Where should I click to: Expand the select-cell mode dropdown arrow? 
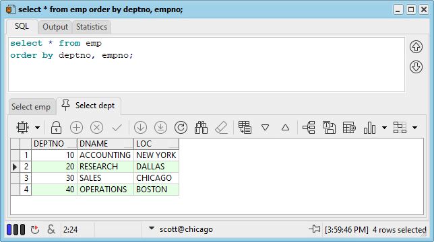(37, 128)
